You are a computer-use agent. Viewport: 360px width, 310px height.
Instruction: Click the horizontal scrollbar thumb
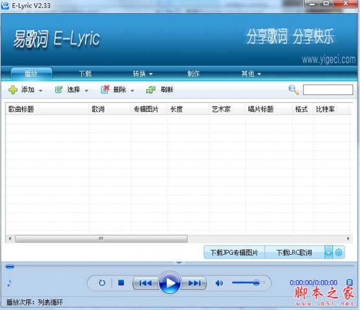[101, 239]
